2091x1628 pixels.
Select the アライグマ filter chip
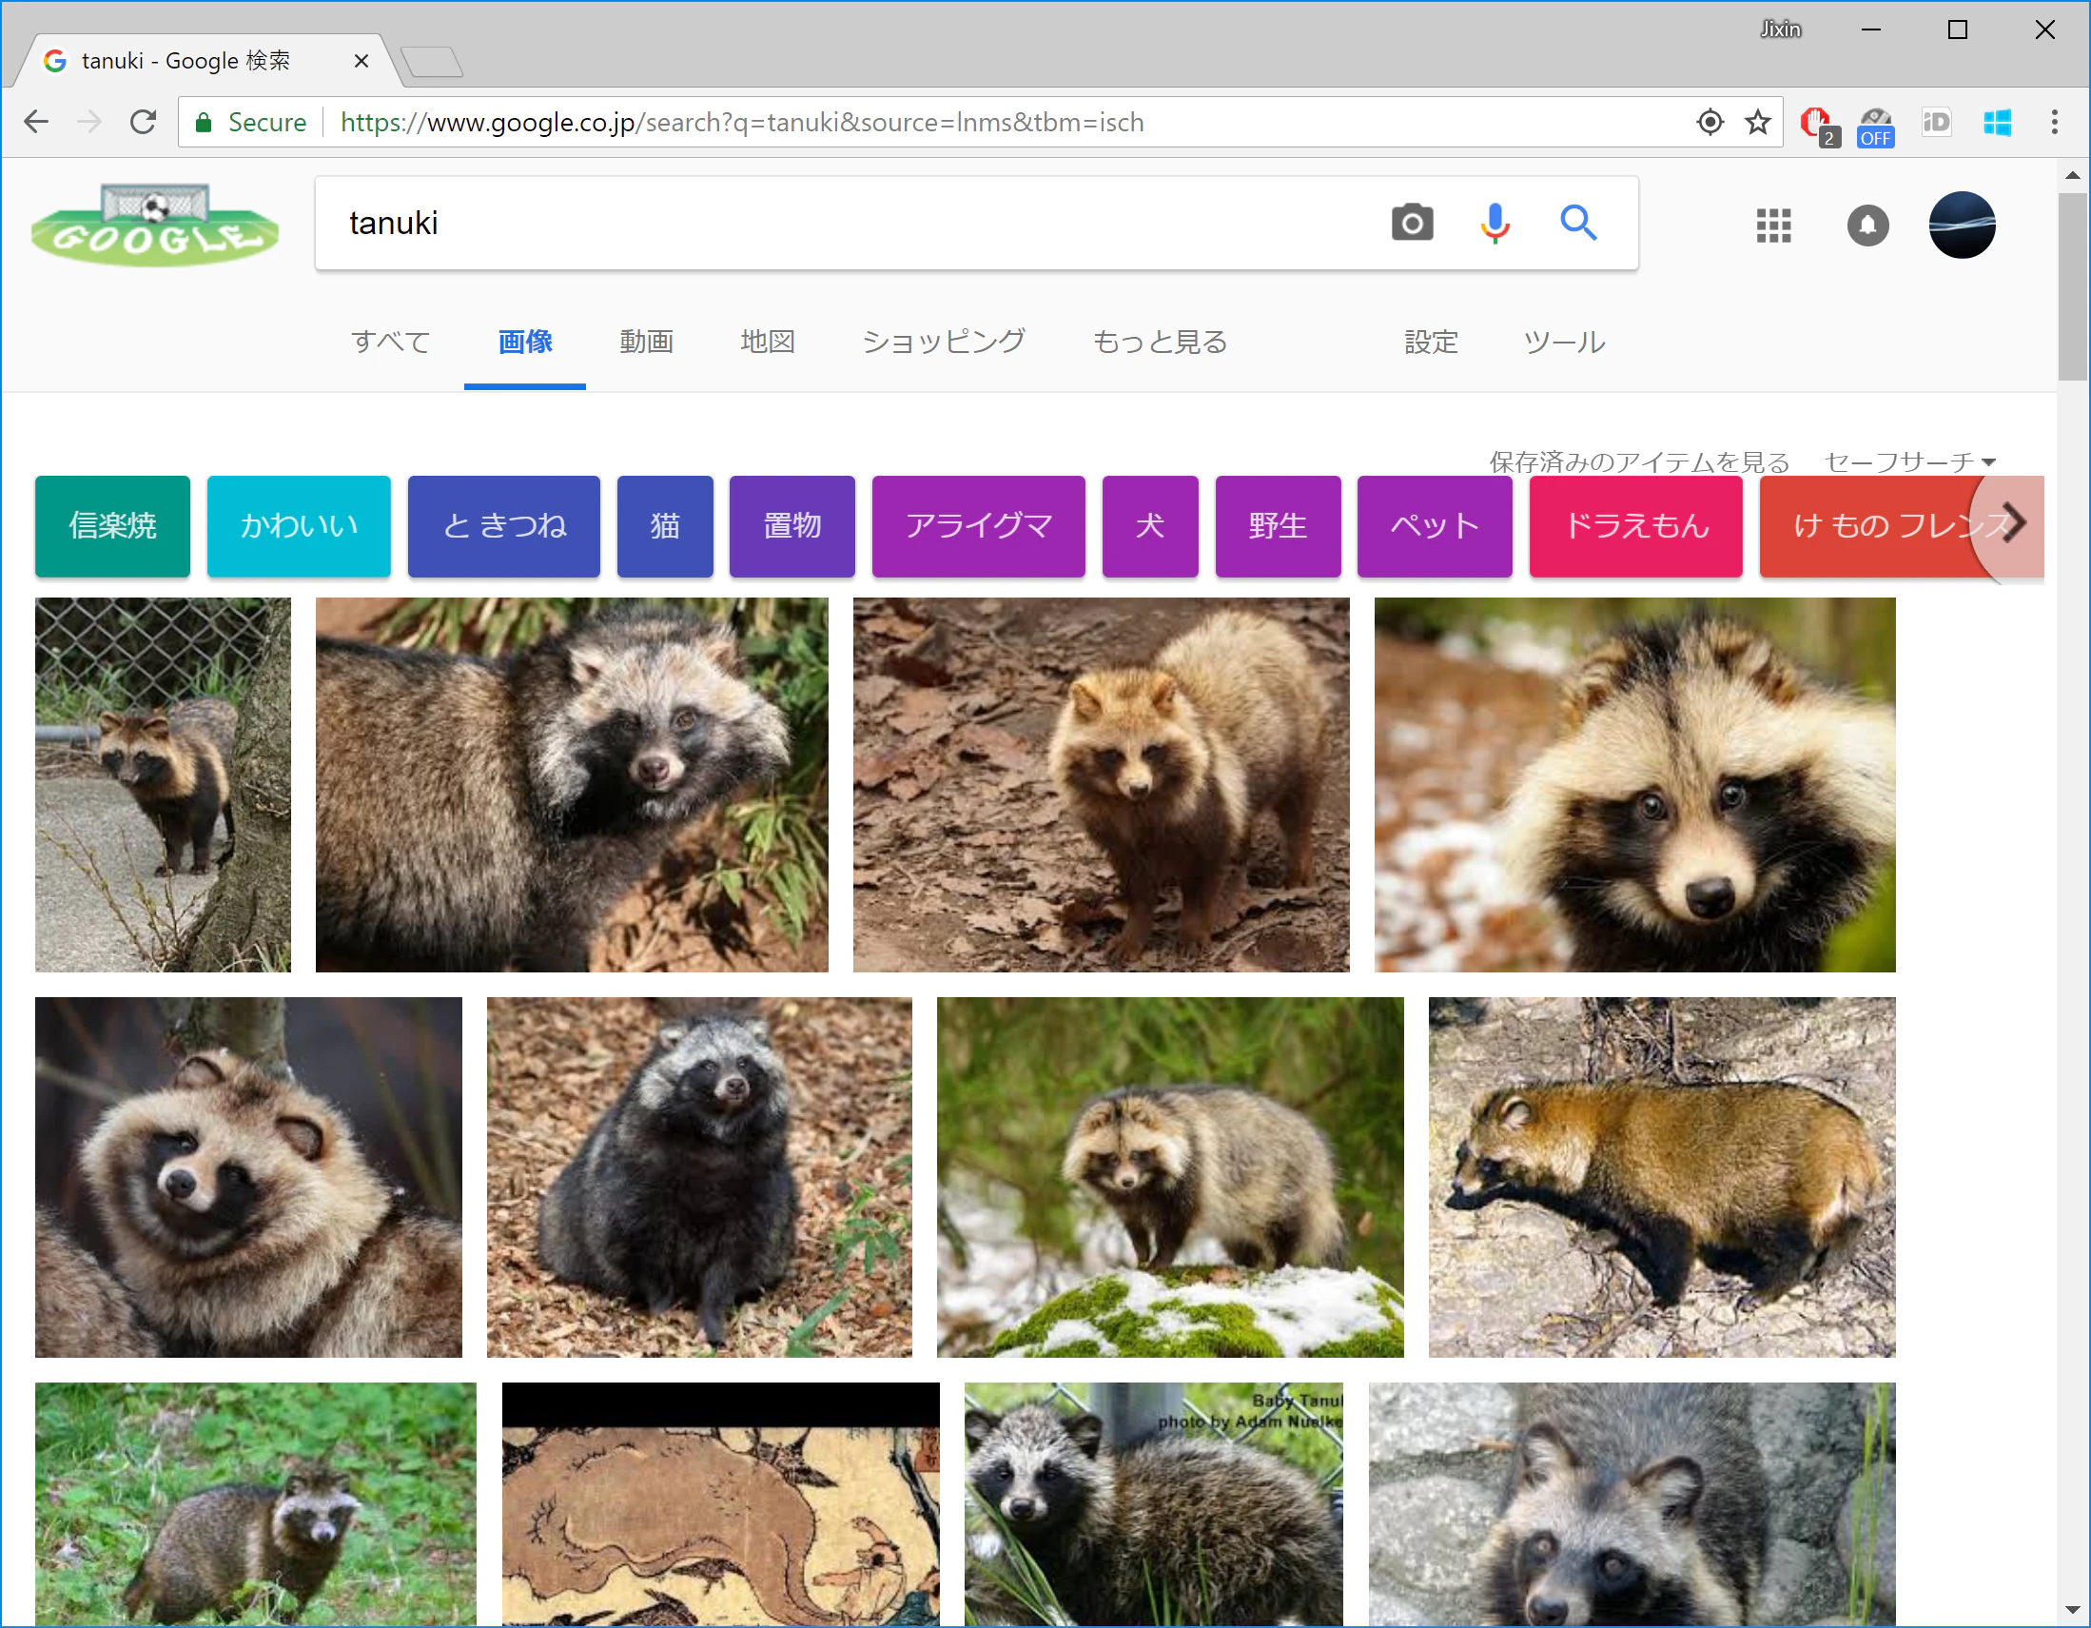tap(979, 526)
